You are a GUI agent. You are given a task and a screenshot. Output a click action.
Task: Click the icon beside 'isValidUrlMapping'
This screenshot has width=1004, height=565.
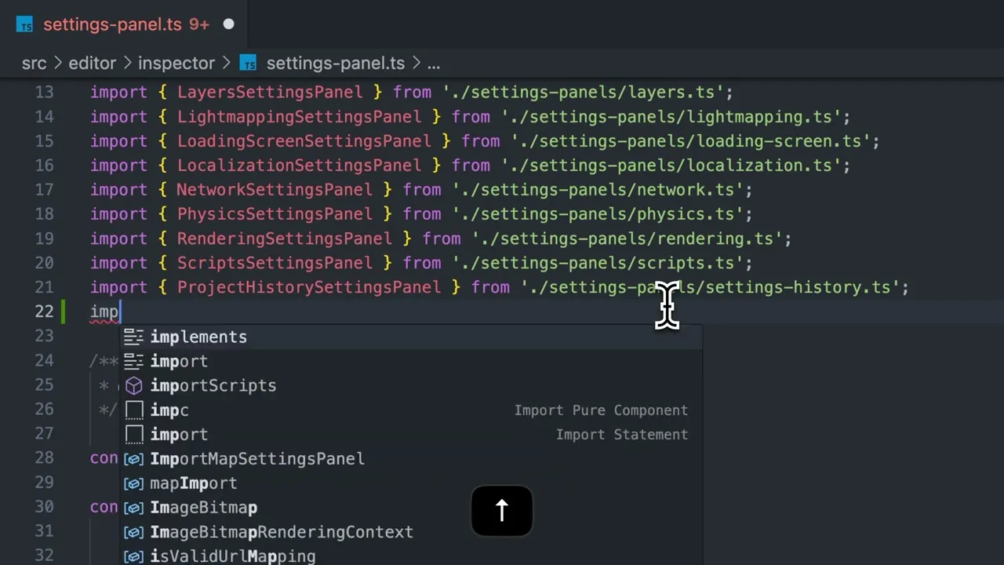pyautogui.click(x=134, y=556)
